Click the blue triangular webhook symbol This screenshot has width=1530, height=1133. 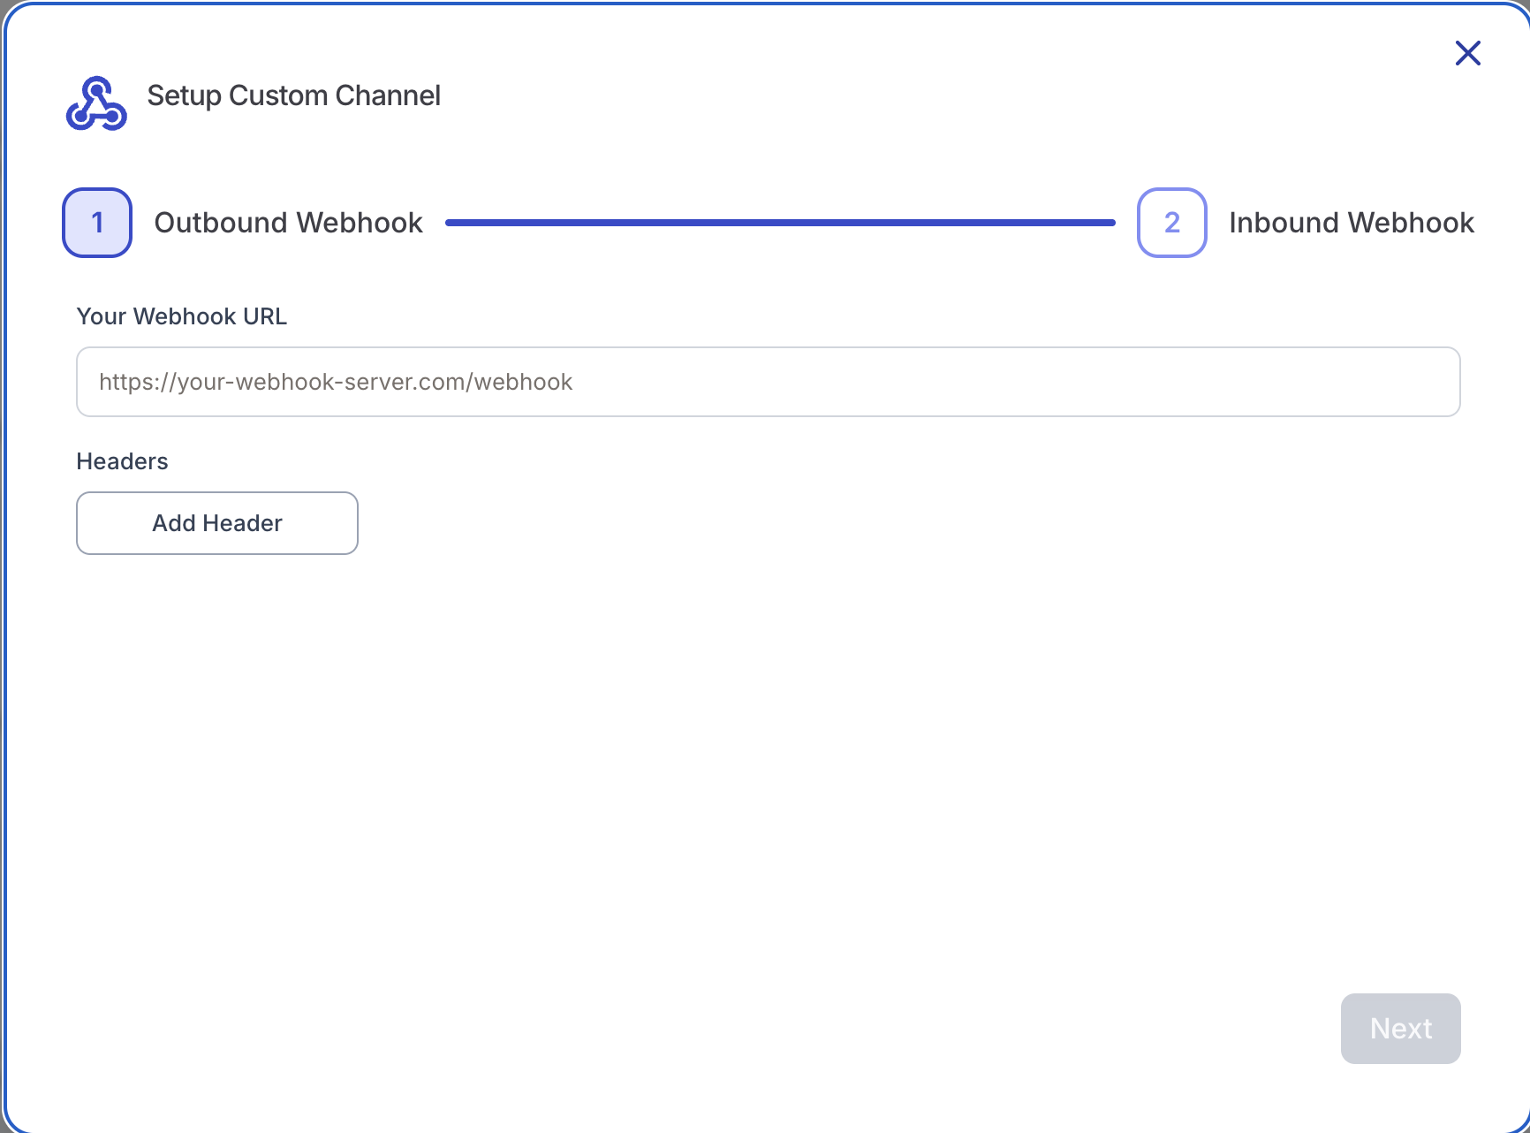[96, 103]
